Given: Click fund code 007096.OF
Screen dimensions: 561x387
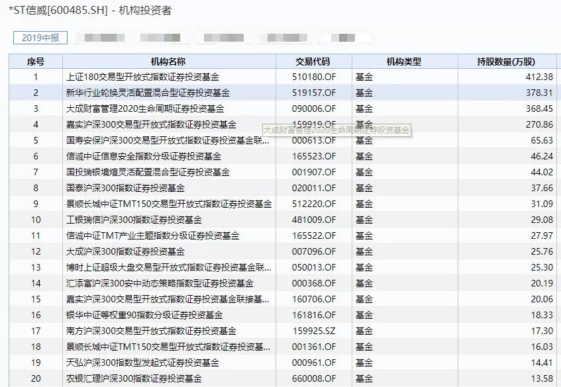Looking at the screenshot, I should click(x=314, y=251).
